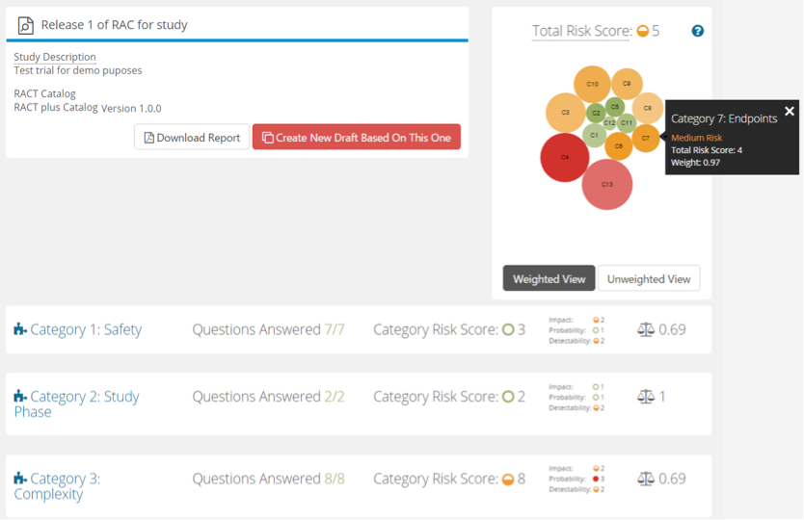Click the 'RACT plus Catalog' text
This screenshot has width=804, height=520.
click(56, 108)
